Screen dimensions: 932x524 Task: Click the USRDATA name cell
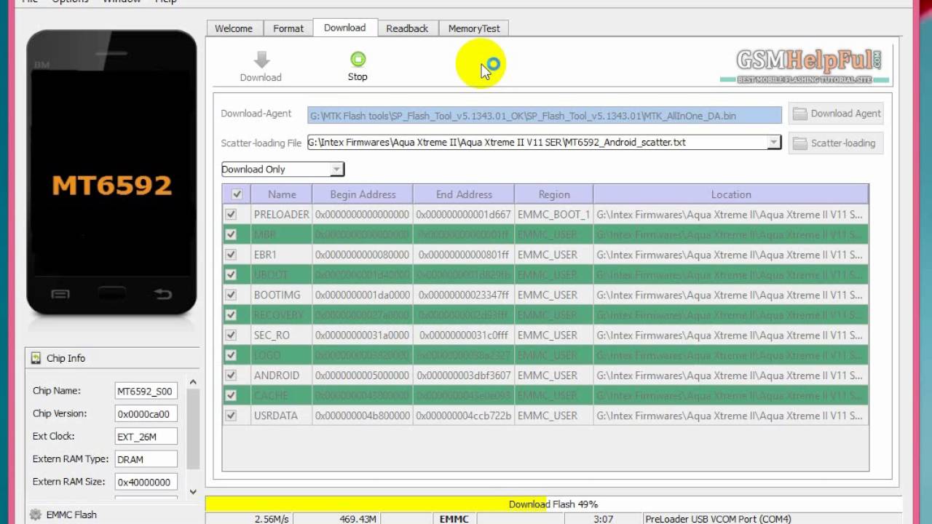[x=282, y=416]
